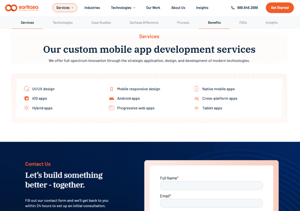
Task: Go to About Us
Action: point(178,8)
